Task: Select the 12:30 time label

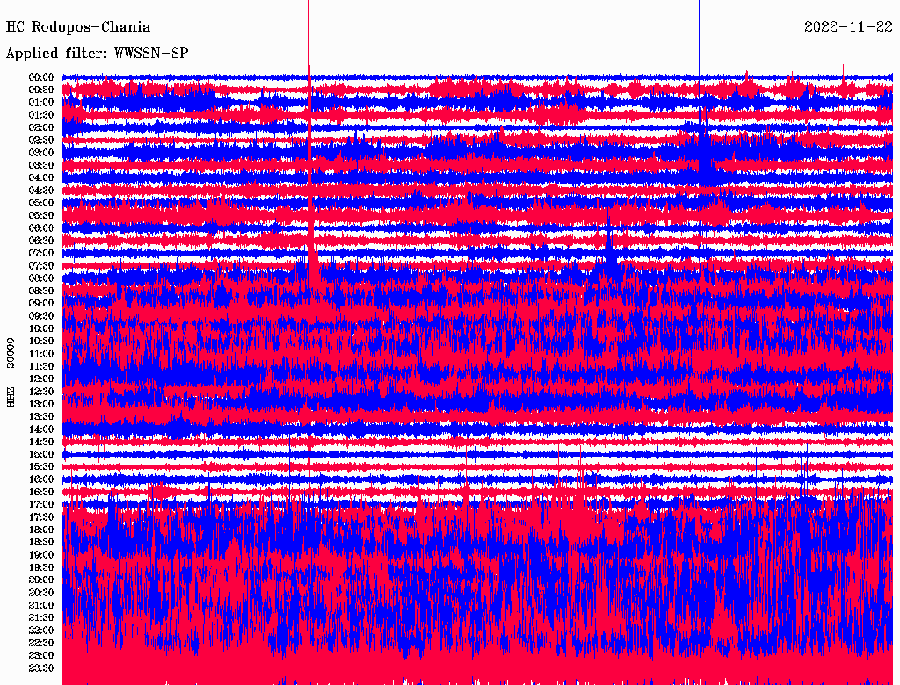Action: tap(41, 392)
